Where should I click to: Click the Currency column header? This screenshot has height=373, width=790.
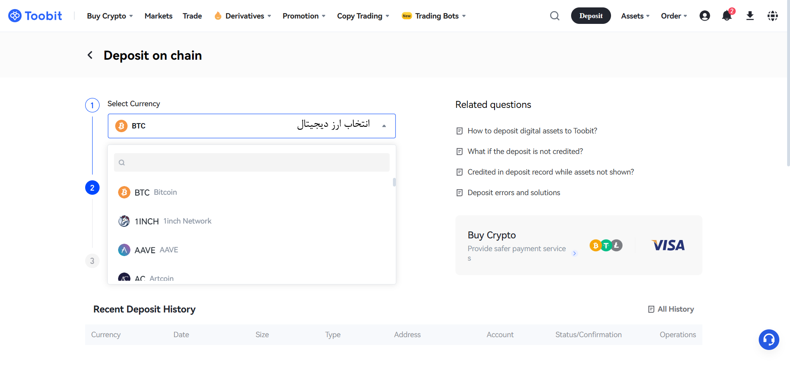click(106, 335)
